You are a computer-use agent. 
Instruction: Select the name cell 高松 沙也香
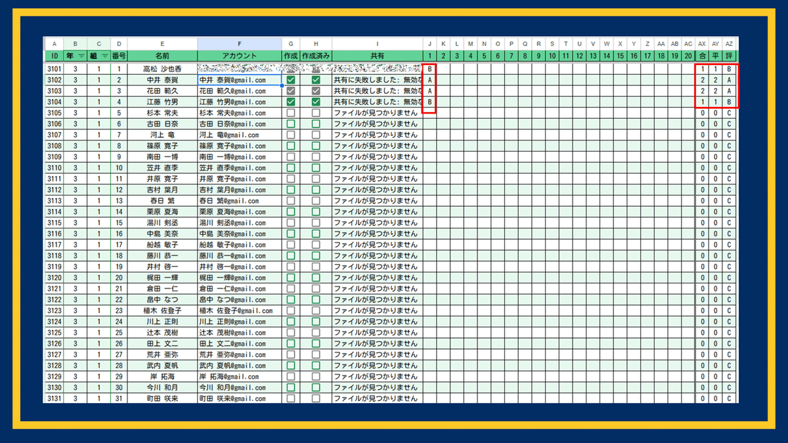pyautogui.click(x=162, y=69)
